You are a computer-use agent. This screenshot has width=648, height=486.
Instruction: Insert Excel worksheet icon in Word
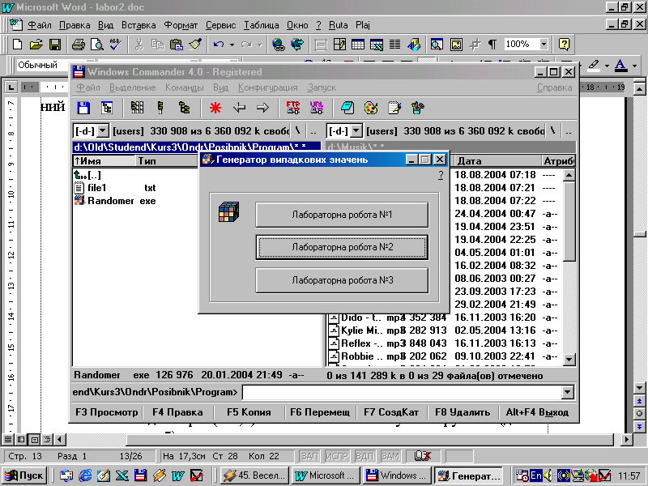click(x=376, y=44)
